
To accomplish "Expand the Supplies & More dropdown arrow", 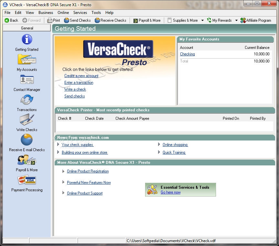I will tap(202, 20).
